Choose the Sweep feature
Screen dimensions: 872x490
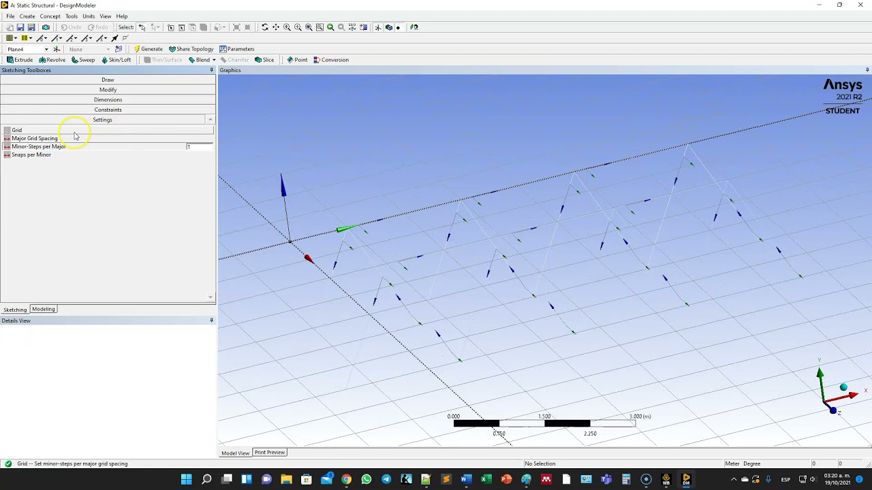point(83,60)
